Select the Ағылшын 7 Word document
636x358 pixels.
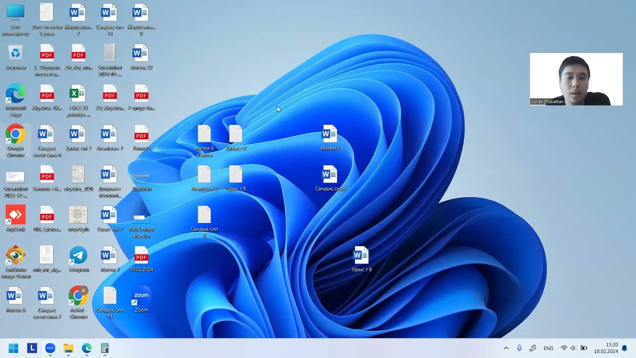[110, 138]
